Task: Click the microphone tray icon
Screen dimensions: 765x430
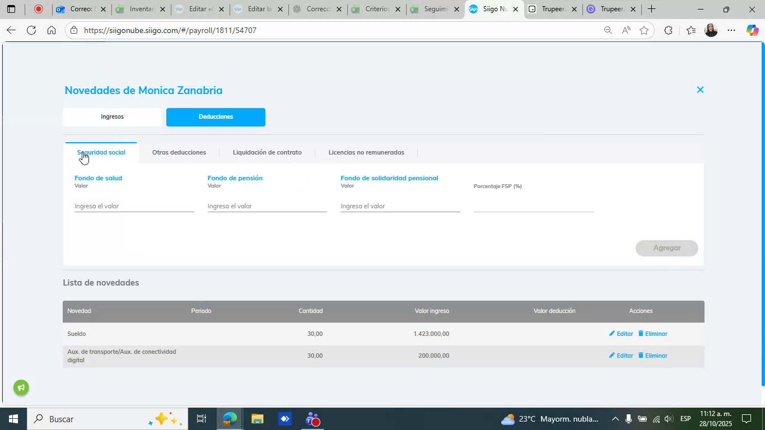Action: tap(628, 419)
